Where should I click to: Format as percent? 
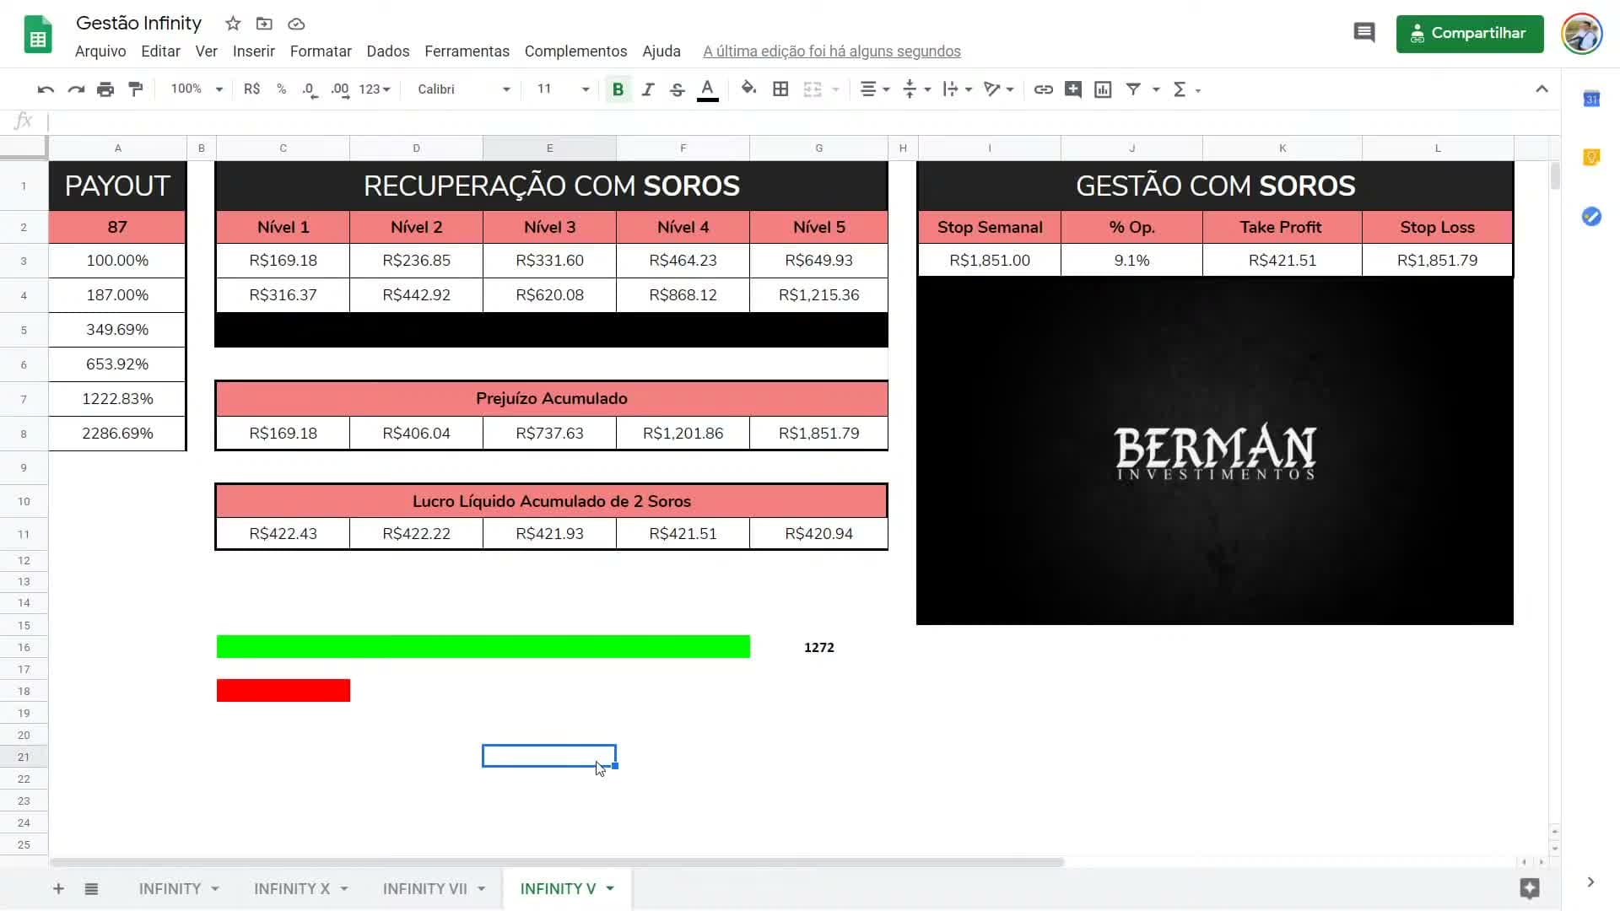coord(281,89)
